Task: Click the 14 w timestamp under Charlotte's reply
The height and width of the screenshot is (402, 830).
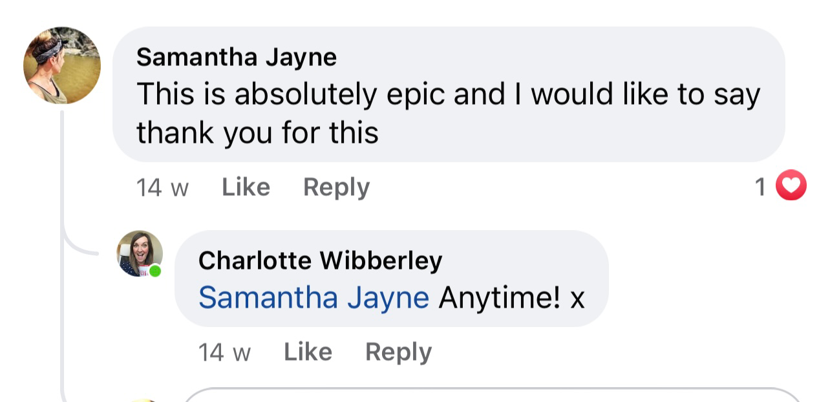Action: click(x=224, y=353)
